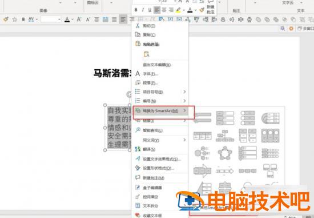The height and width of the screenshot is (218, 314).
Task: Click the keep-text-only paste option icon
Action: pos(146,54)
